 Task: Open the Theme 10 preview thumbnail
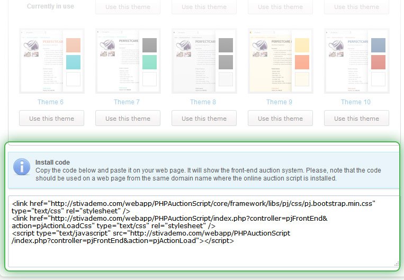click(x=357, y=61)
